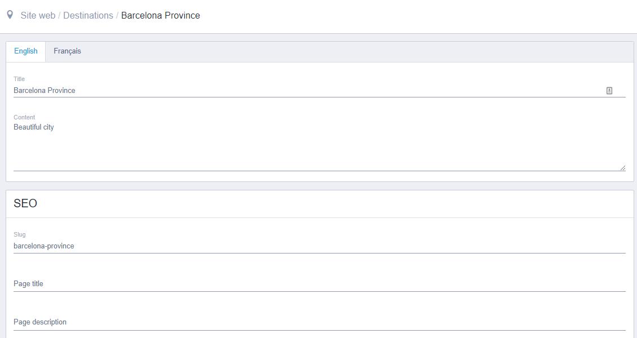Focus the Page description field
637x338 pixels.
(x=316, y=322)
